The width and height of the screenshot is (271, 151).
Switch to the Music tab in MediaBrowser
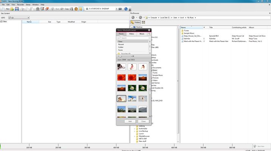[x=142, y=34]
